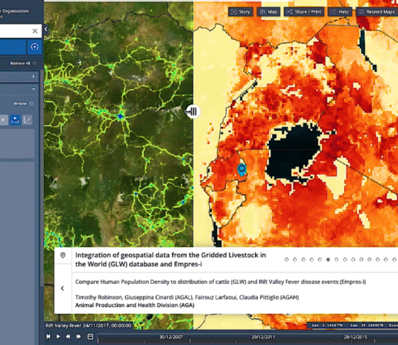Select the fourth story page dot
398x345 pixels.
(312, 260)
